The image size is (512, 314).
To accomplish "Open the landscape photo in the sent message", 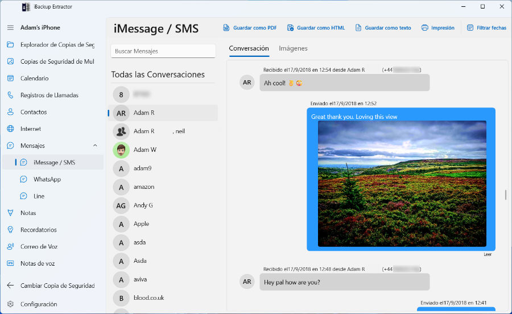I will point(402,183).
